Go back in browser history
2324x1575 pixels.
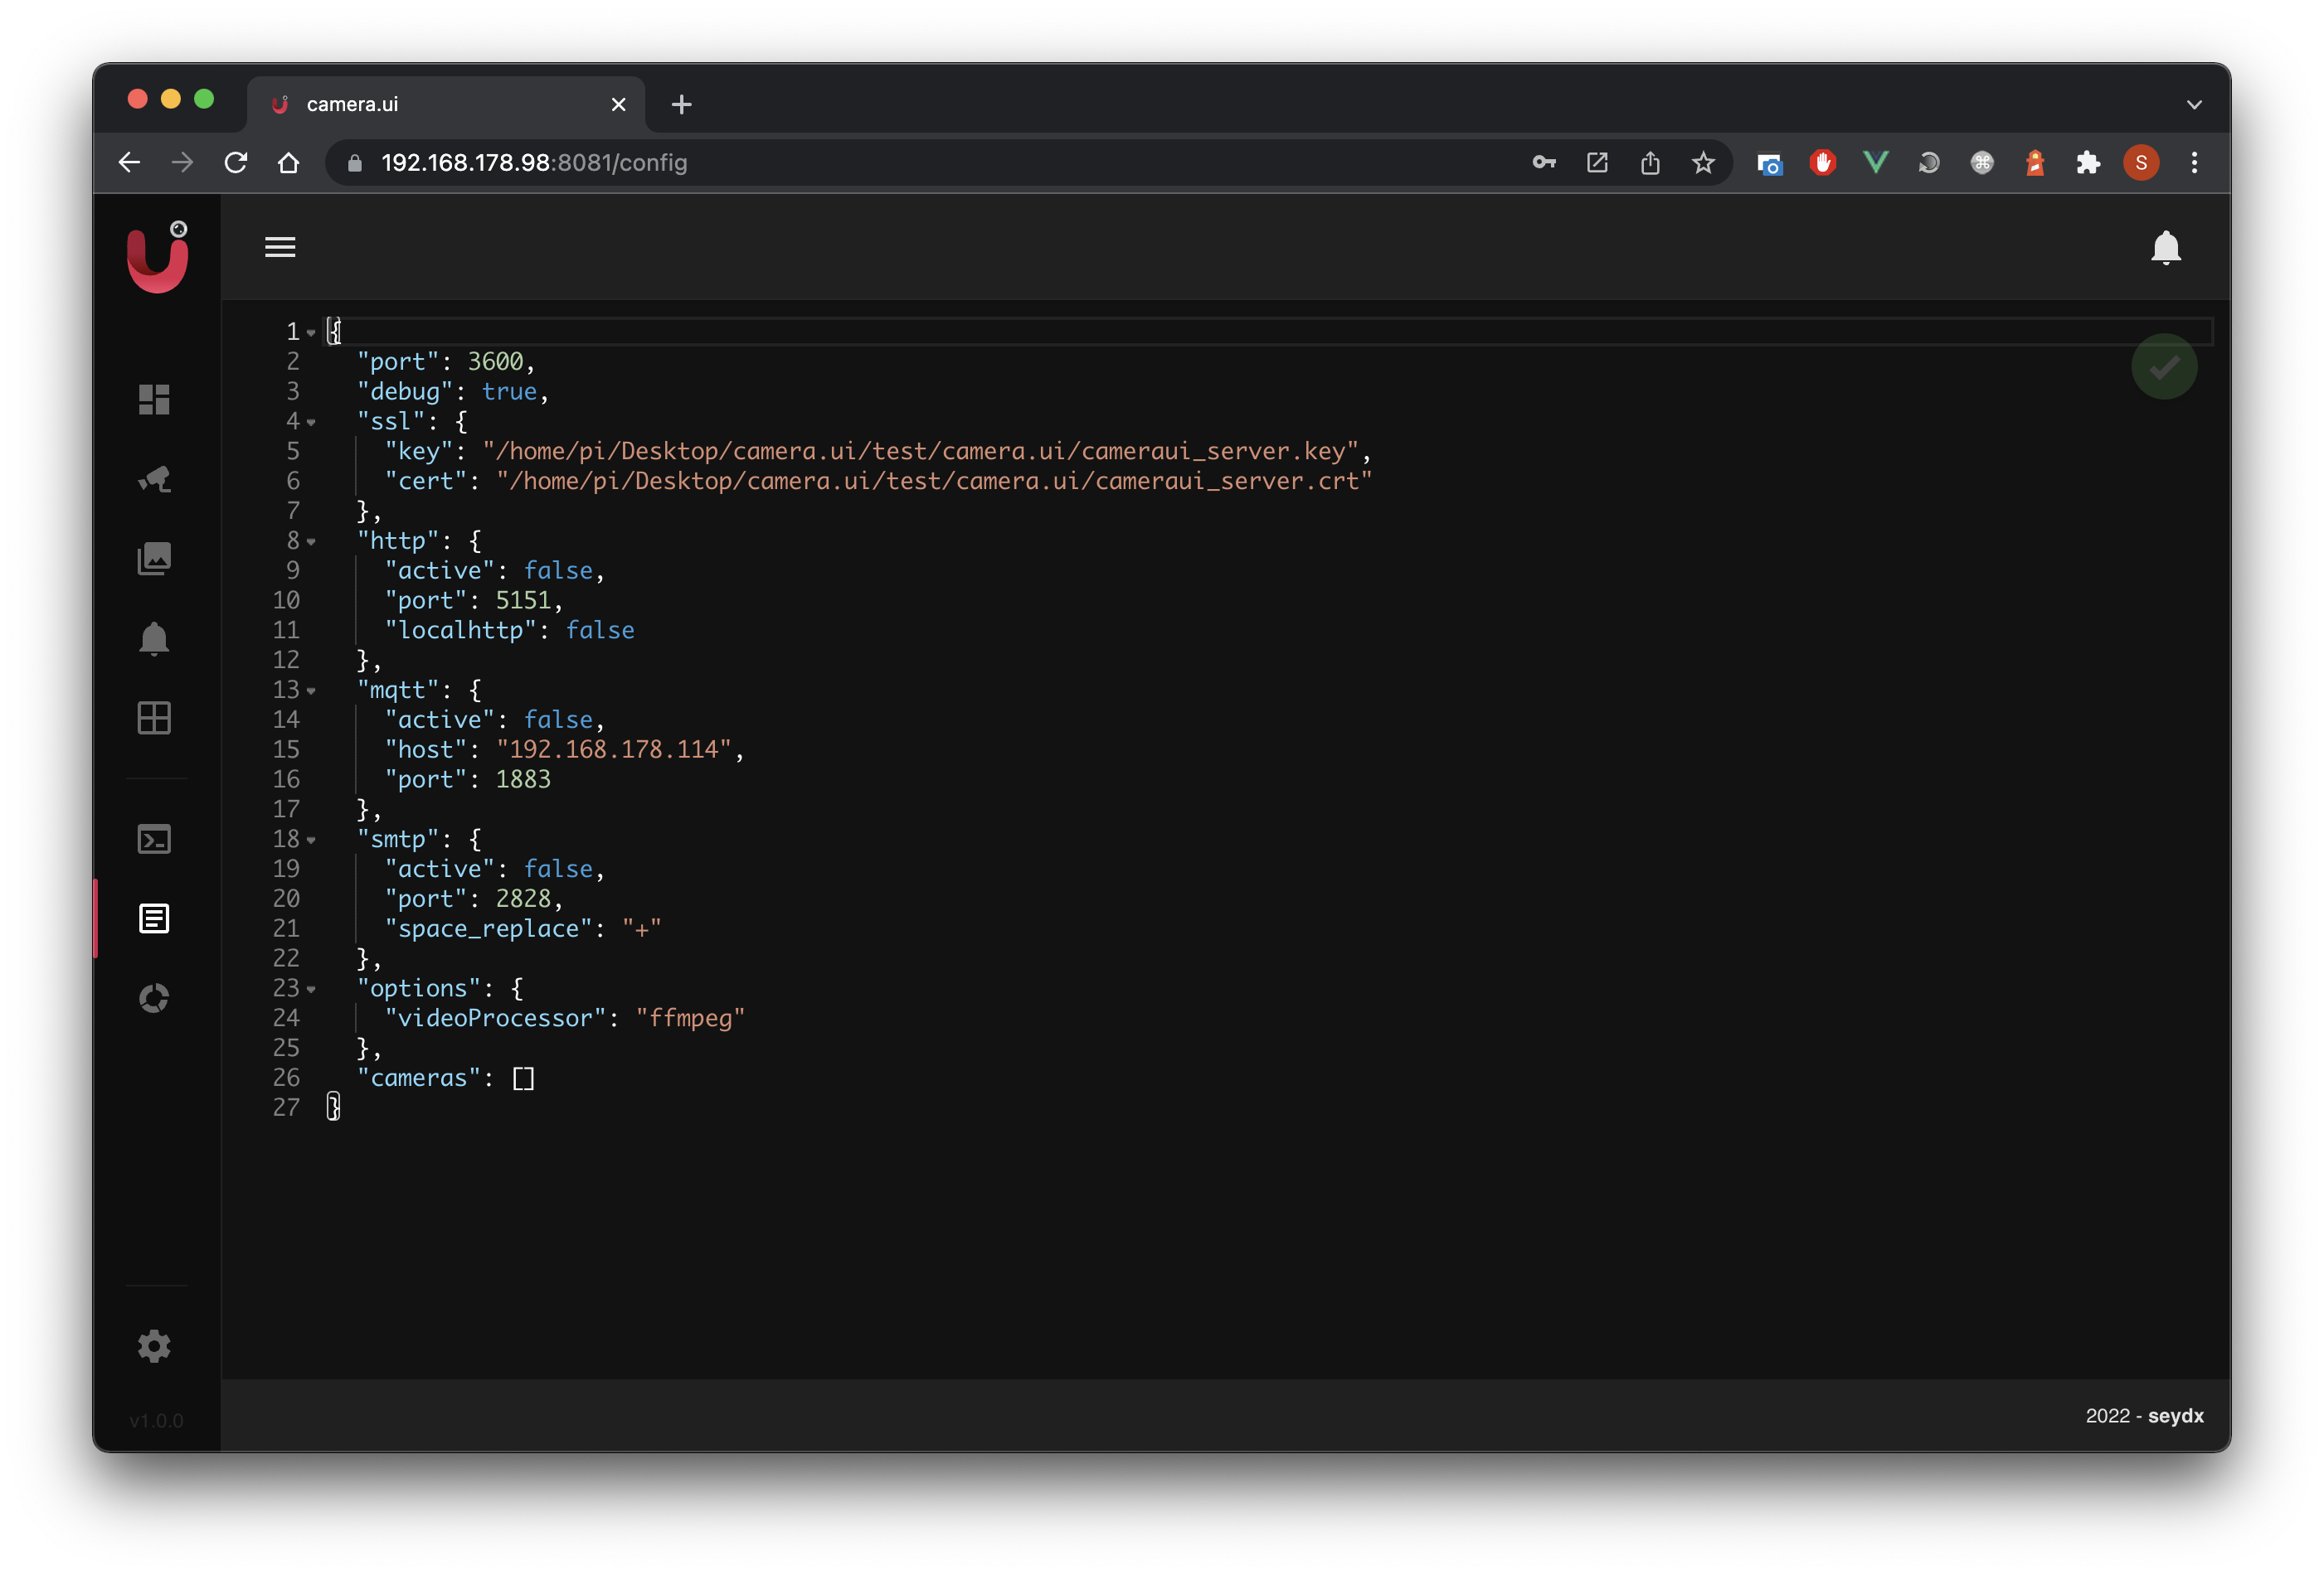point(130,163)
